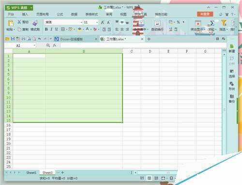The image size is (242, 185).
Task: Select column C header
Action: pos(132,51)
